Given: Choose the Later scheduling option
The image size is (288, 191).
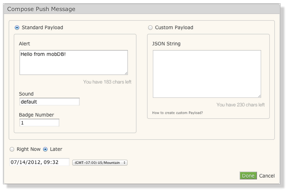Looking at the screenshot, I should pos(45,149).
